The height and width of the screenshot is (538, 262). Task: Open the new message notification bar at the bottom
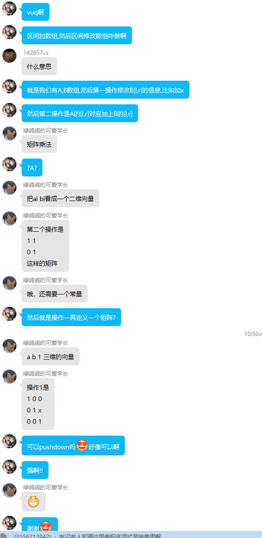click(x=131, y=535)
